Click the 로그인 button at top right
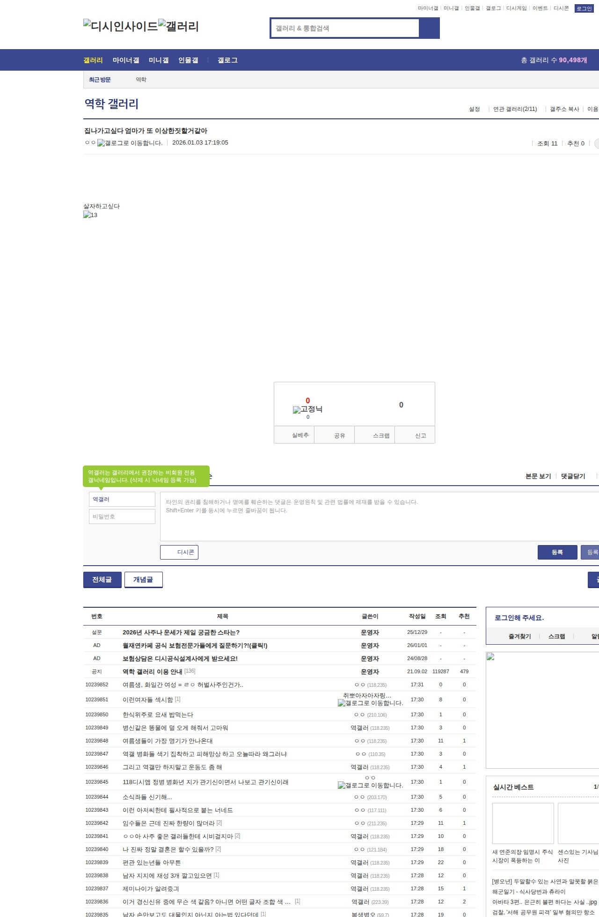The image size is (599, 917). point(584,8)
